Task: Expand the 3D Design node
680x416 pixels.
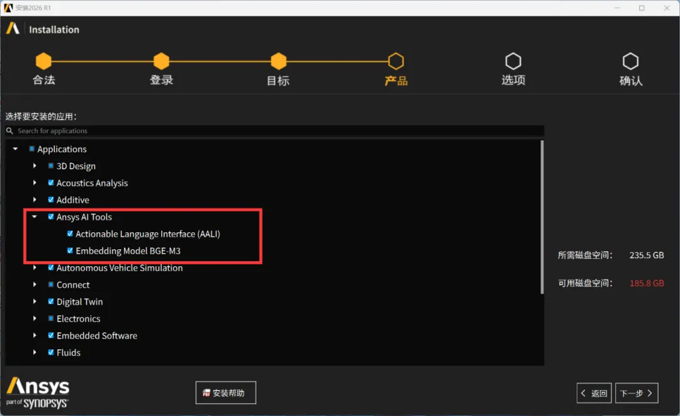Action: click(35, 166)
